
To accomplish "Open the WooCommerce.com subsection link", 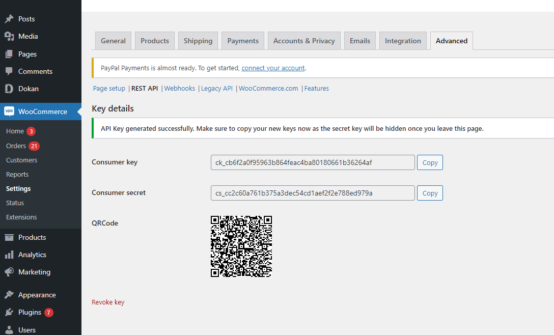I will tap(268, 89).
